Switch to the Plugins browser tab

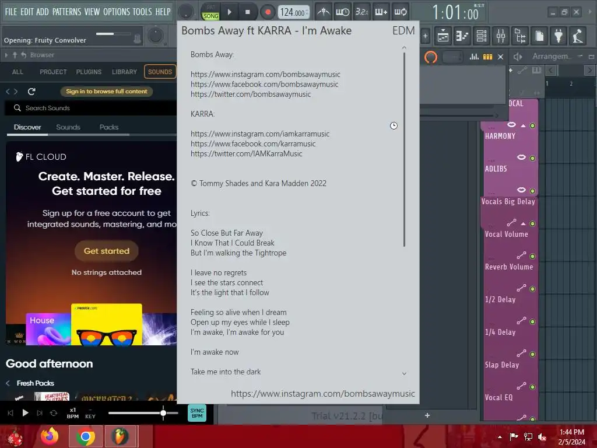(89, 72)
